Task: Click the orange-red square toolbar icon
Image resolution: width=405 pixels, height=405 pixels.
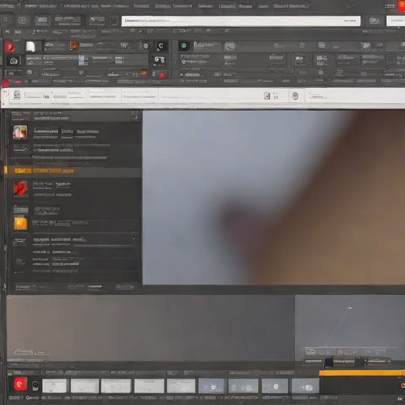Action: 74,45
